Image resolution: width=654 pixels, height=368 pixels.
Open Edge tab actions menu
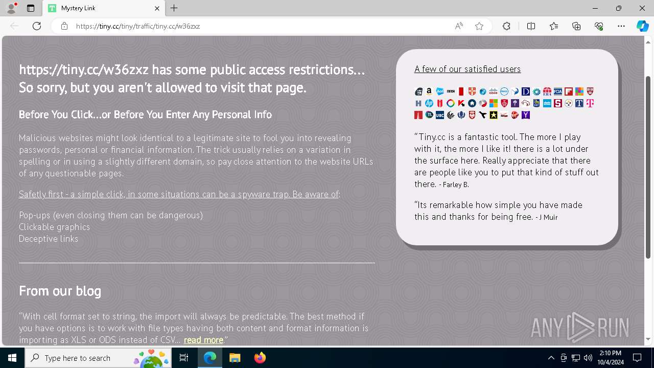pos(31,8)
